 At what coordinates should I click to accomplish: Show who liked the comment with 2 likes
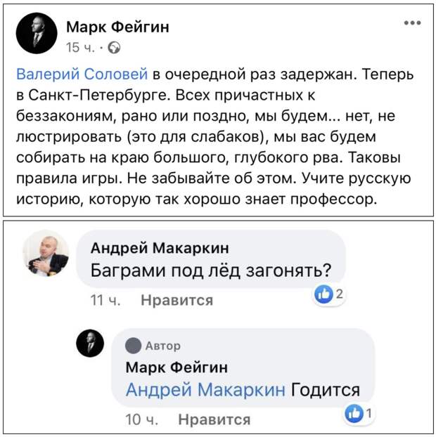coord(328,294)
